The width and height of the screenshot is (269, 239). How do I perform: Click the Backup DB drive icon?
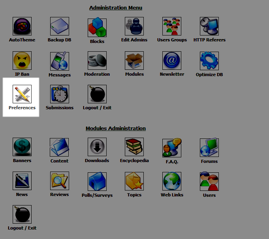(60, 26)
